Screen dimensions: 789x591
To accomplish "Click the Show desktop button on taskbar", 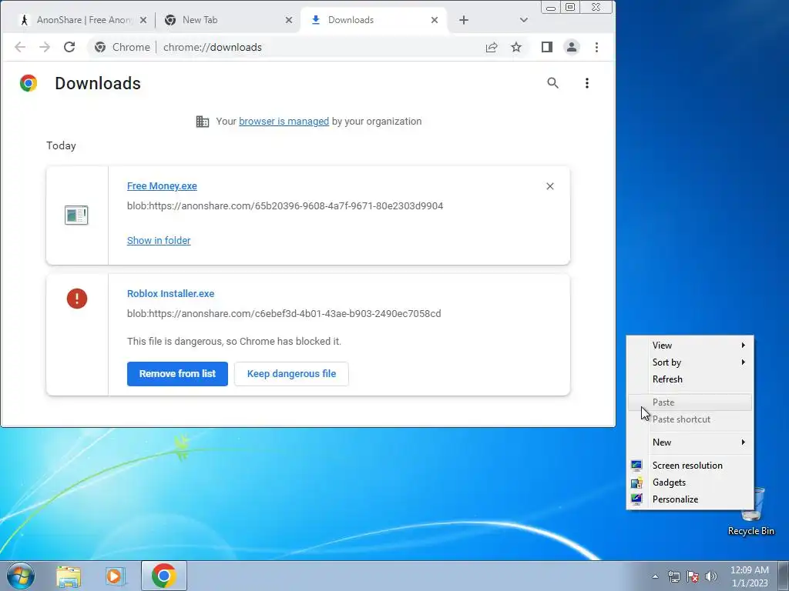I will pyautogui.click(x=784, y=576).
